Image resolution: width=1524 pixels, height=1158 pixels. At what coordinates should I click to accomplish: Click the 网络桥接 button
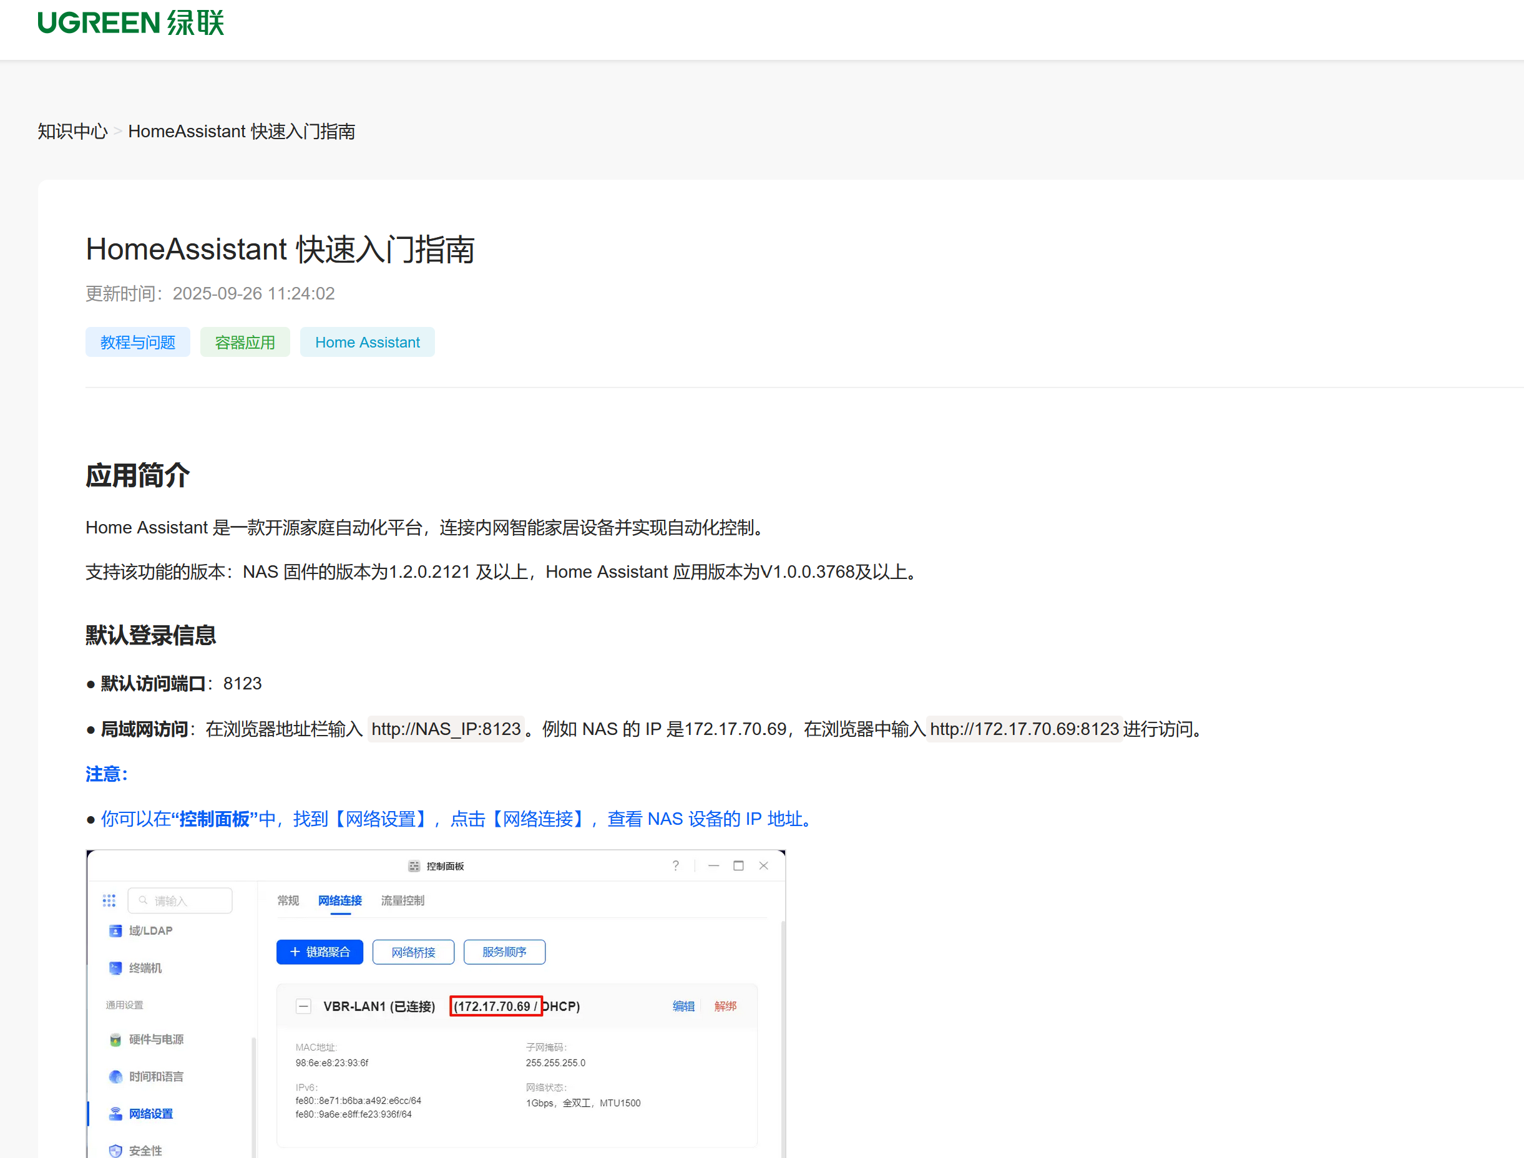click(x=413, y=952)
